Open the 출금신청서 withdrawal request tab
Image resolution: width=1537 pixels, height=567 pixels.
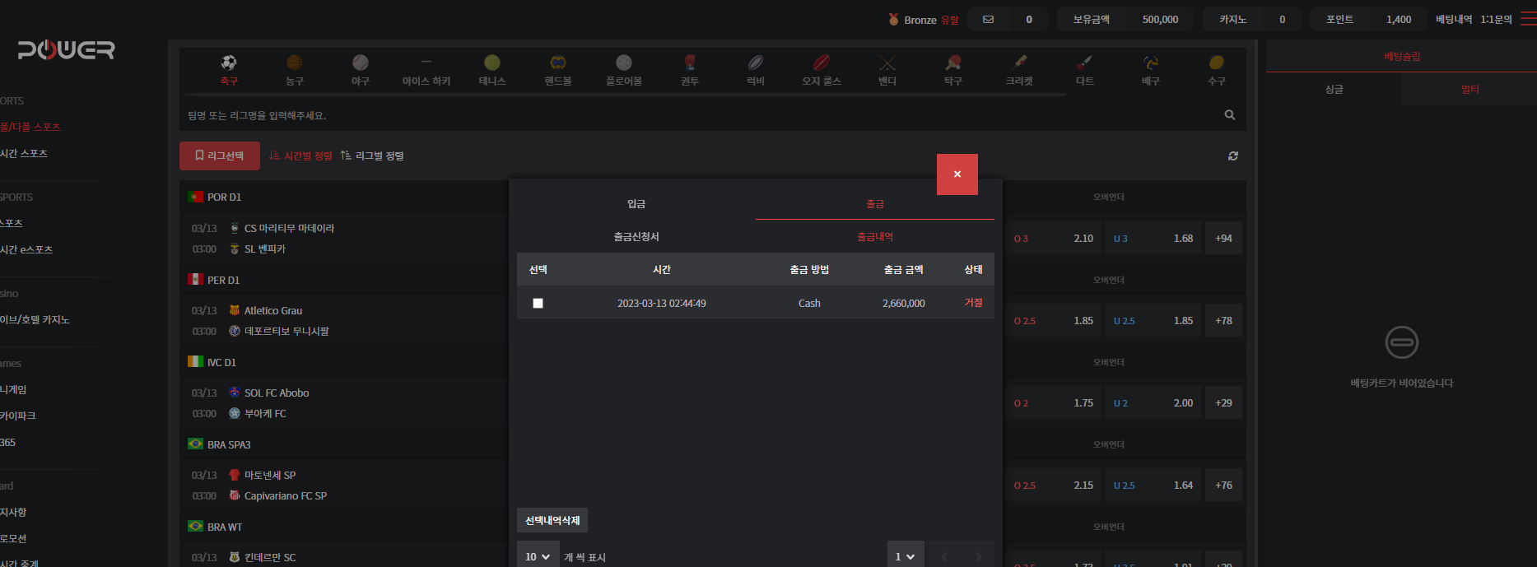coord(636,237)
